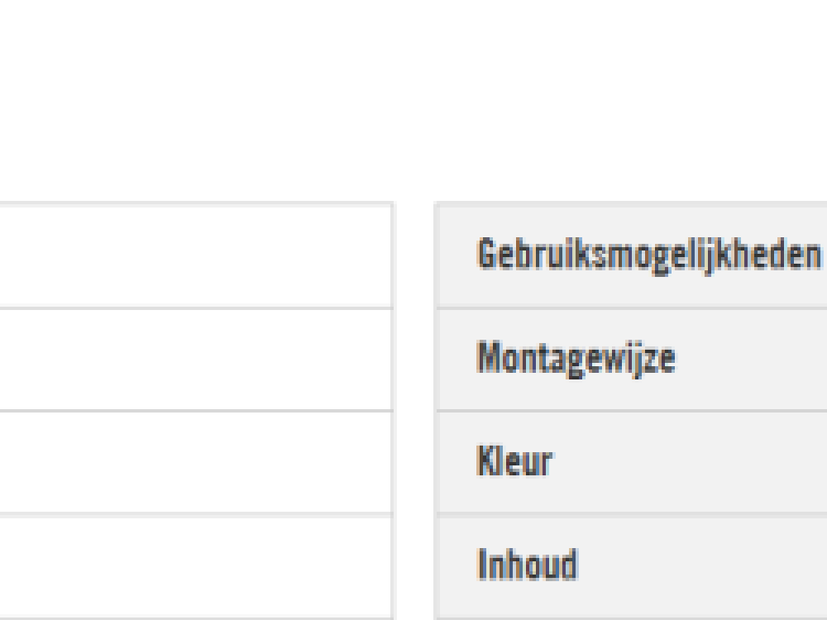Click the empty white cell left of Montagewijze
This screenshot has width=827, height=620.
(195, 359)
